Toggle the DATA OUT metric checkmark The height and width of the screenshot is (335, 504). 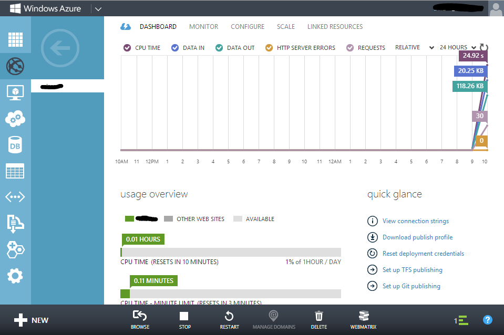coord(219,48)
